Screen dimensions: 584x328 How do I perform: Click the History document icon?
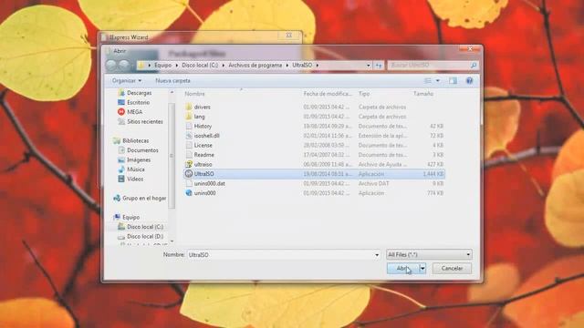coord(189,127)
